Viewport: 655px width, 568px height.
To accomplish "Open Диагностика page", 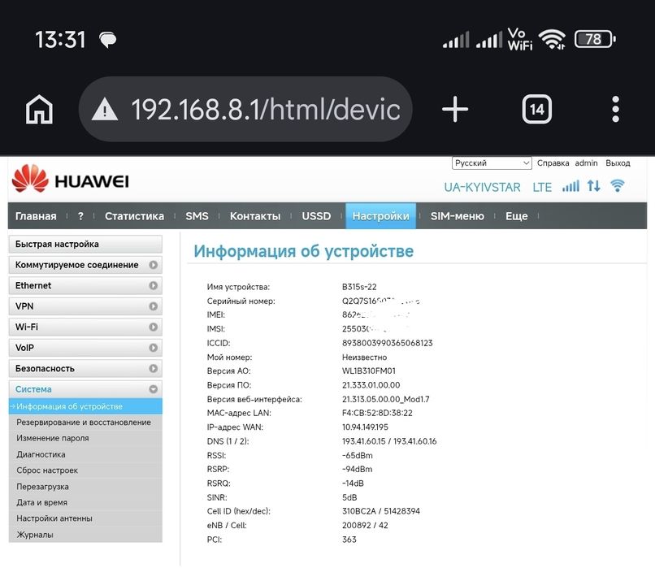I will [x=85, y=454].
